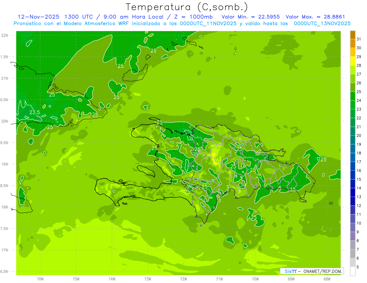Click the colorbar value label '31'
The image size is (367, 283).
[359, 39]
